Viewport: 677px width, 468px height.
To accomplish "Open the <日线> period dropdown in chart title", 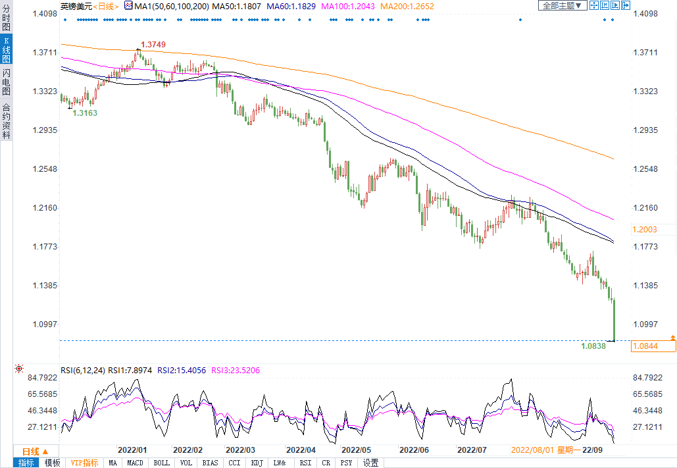I will (x=104, y=6).
